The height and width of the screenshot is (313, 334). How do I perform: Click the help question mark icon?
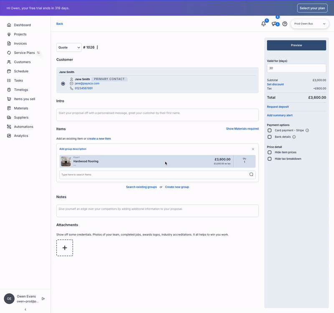point(285,24)
